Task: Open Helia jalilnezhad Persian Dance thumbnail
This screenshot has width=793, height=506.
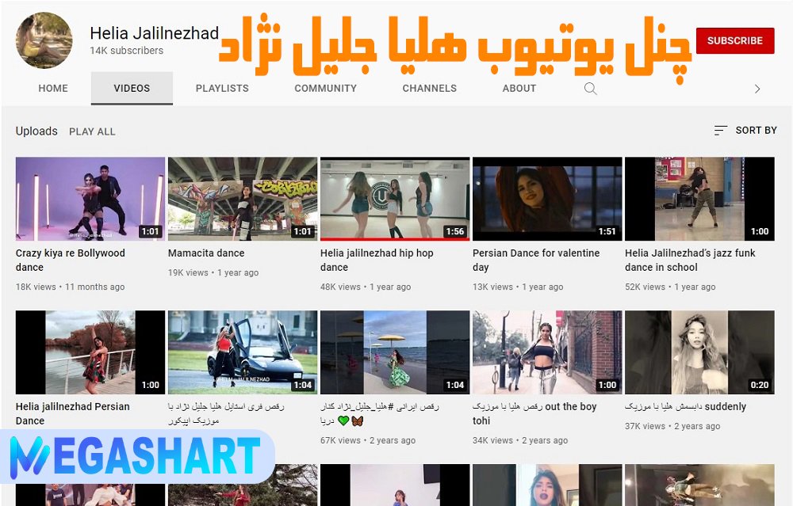Action: point(90,352)
